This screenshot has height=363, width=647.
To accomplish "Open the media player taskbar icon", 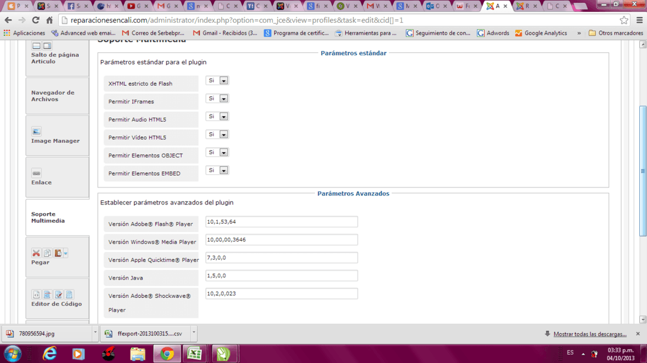I will coord(78,354).
